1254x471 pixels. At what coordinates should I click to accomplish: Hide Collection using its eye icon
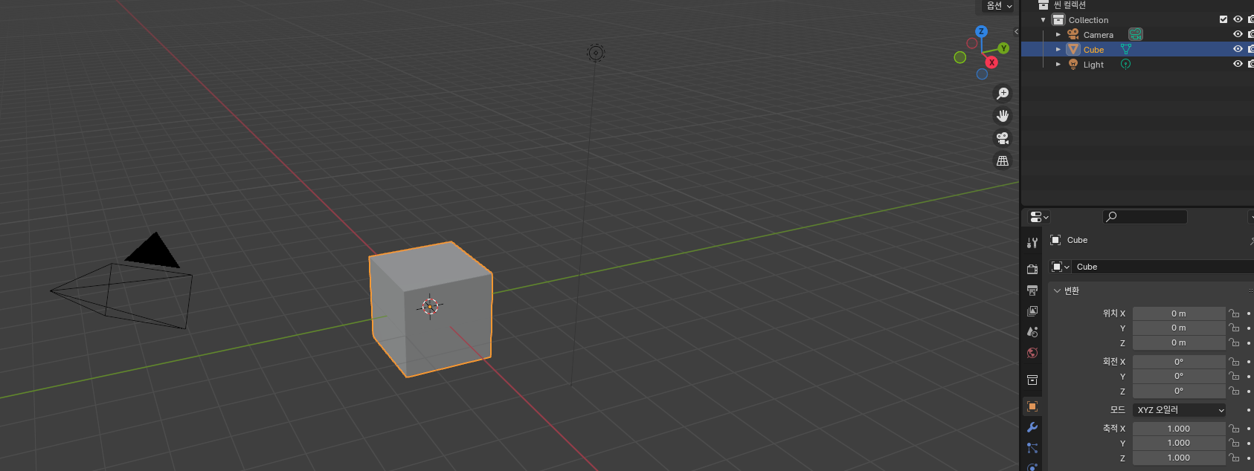pyautogui.click(x=1238, y=19)
